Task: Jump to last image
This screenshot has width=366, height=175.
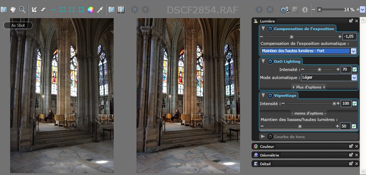Action: (270, 9)
